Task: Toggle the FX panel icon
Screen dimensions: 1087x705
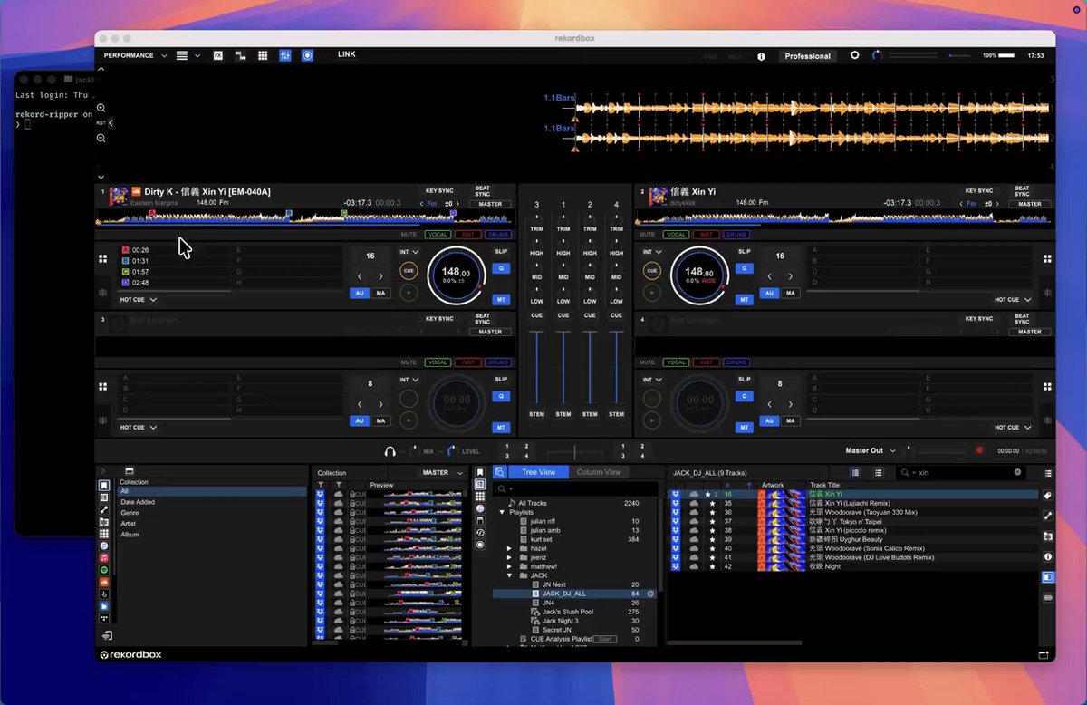Action: (218, 55)
